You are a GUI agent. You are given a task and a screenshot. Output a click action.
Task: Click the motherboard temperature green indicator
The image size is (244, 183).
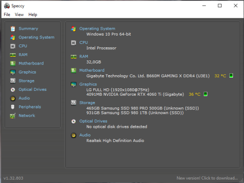pyautogui.click(x=231, y=76)
